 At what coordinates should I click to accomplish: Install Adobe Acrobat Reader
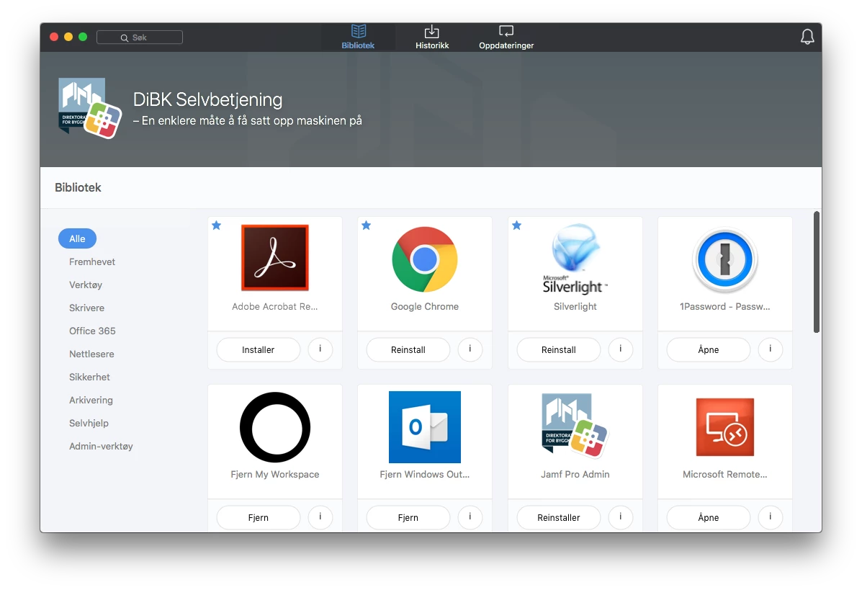(x=259, y=349)
